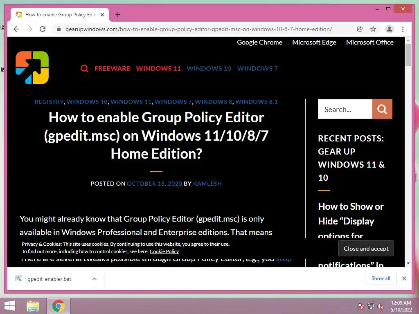This screenshot has width=419, height=314.
Task: Click the WINDOWS 8 category link
Action: point(214,102)
